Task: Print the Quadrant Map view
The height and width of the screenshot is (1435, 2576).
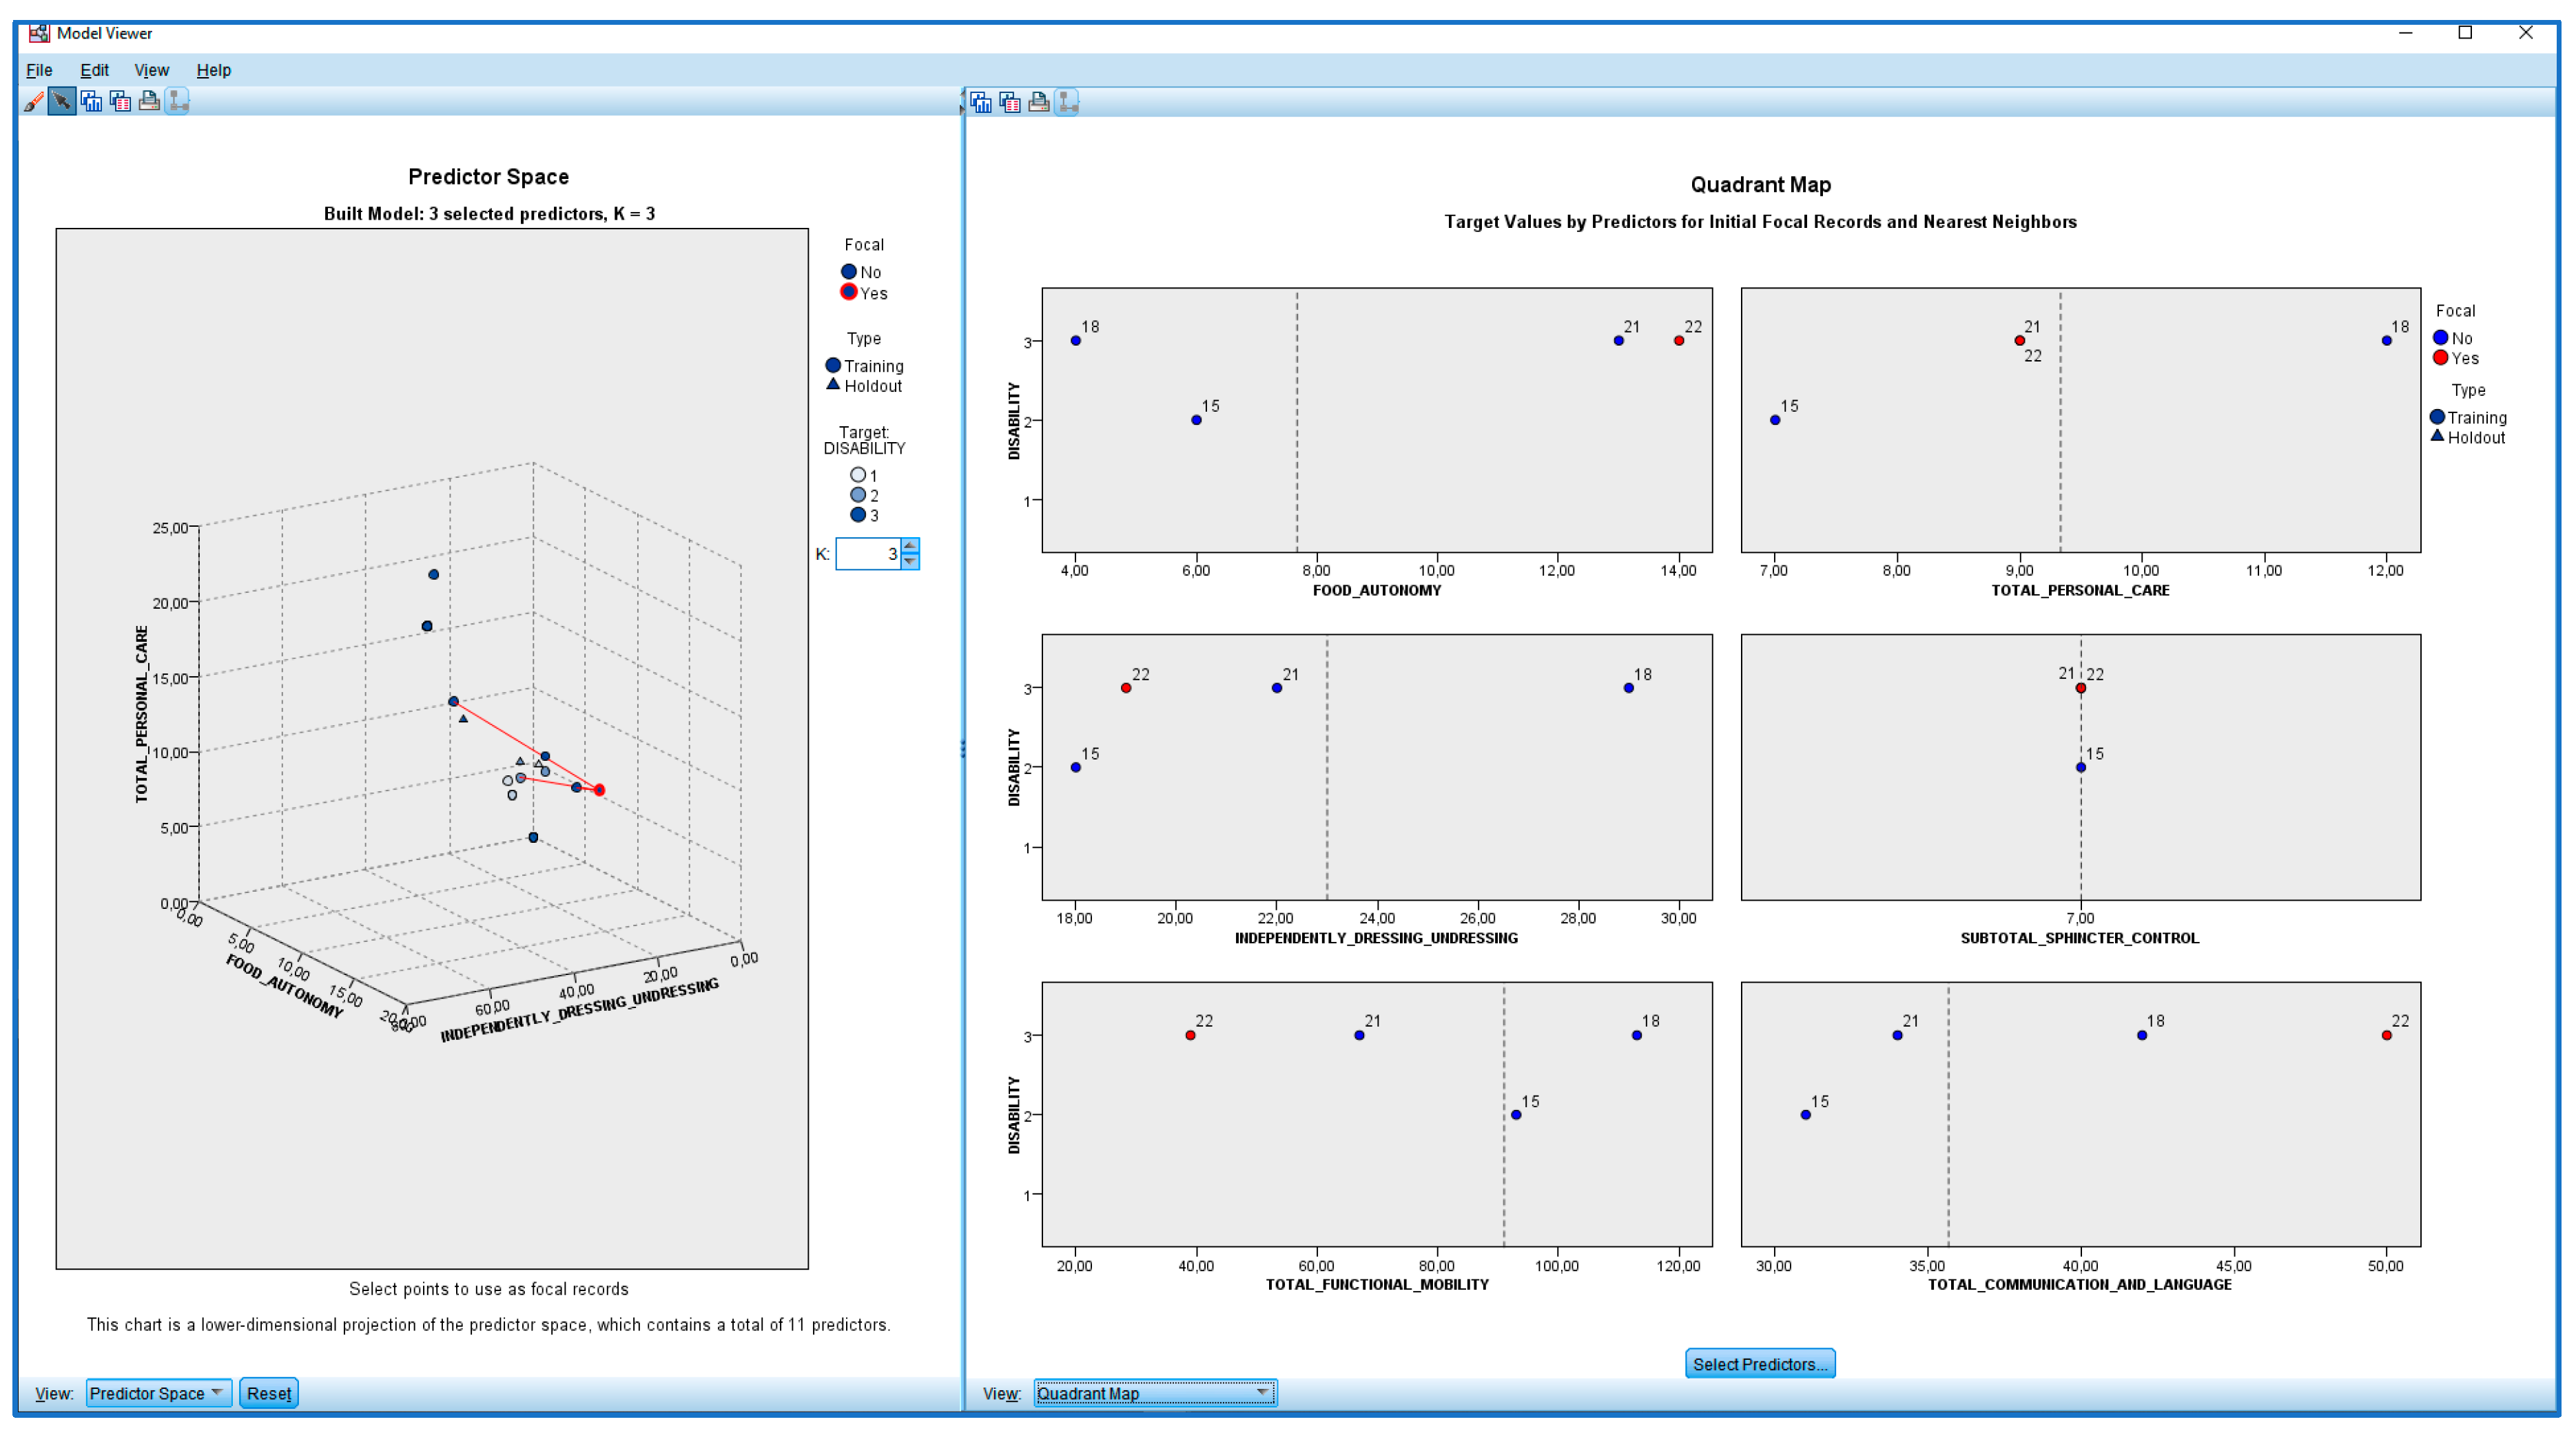Action: coord(1039,102)
